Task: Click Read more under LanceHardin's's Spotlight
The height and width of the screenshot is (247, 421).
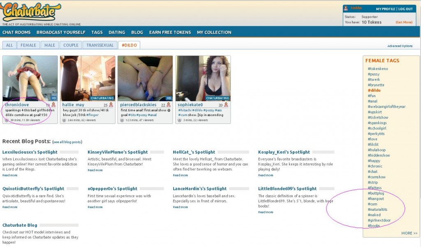Action: click(x=180, y=207)
